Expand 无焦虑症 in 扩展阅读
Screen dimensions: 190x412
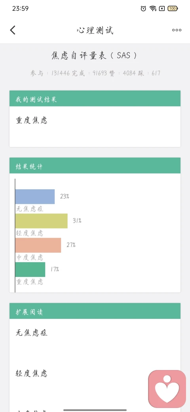tap(32, 333)
